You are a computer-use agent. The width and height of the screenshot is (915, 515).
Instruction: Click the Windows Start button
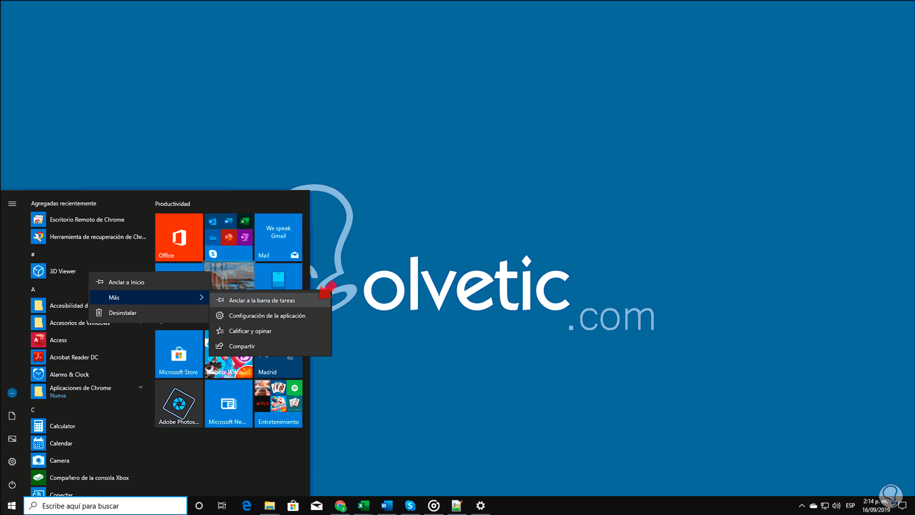(x=11, y=506)
